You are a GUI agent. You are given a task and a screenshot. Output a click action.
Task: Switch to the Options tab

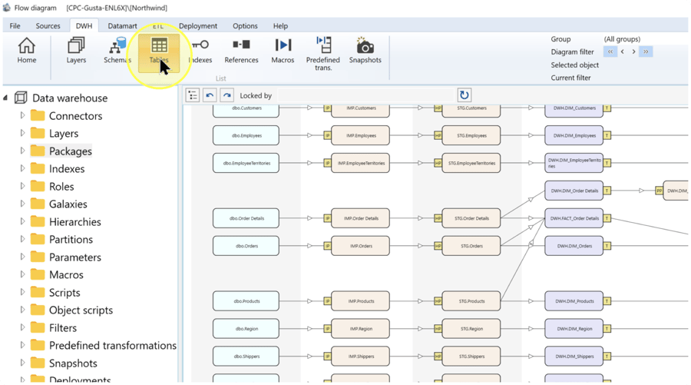(245, 25)
